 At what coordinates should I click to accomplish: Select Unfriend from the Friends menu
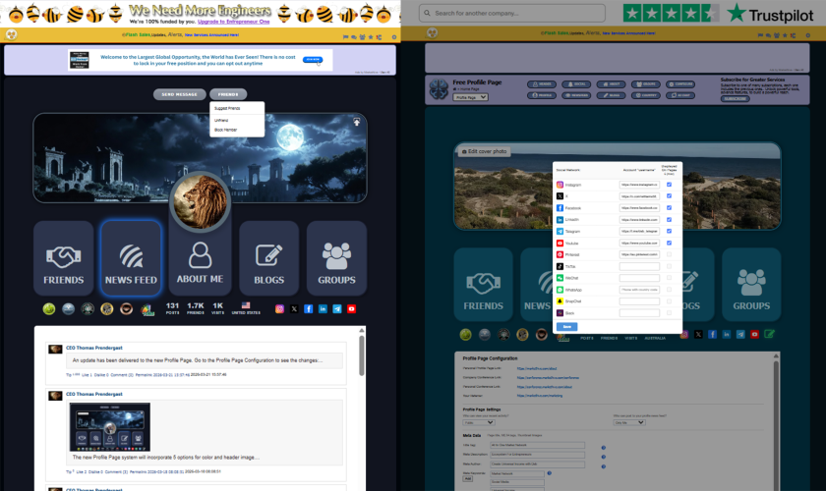pyautogui.click(x=221, y=120)
